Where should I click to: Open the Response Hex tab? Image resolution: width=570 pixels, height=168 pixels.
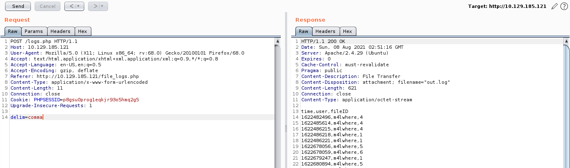tap(347, 31)
